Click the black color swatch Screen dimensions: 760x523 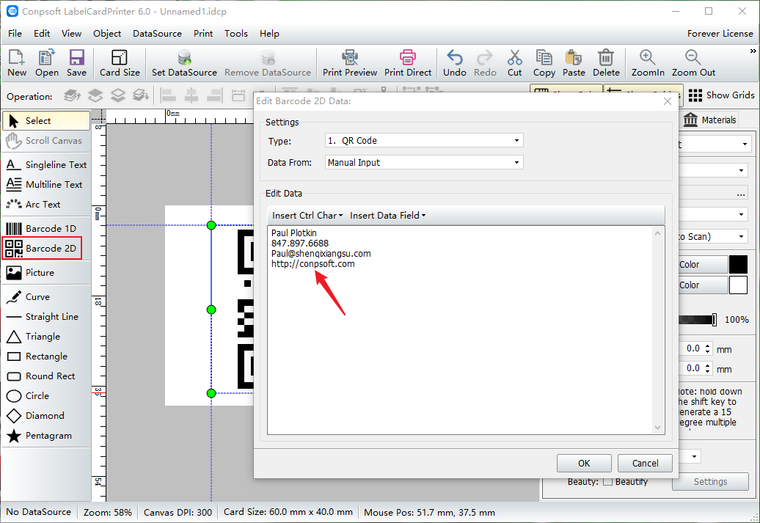pyautogui.click(x=738, y=265)
